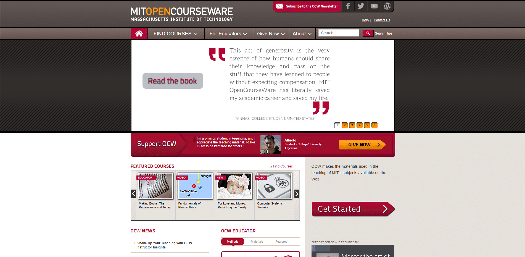The width and height of the screenshot is (525, 257).
Task: Open For Love and Money thumbnail
Action: click(x=235, y=186)
